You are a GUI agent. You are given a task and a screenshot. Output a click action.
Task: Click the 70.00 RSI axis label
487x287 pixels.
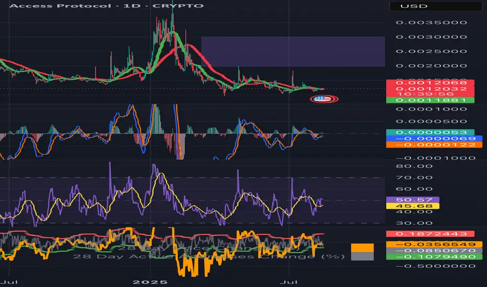pyautogui.click(x=414, y=178)
